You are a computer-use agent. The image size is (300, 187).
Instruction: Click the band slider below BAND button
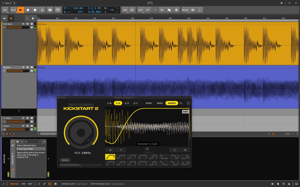pyautogui.click(x=80, y=165)
